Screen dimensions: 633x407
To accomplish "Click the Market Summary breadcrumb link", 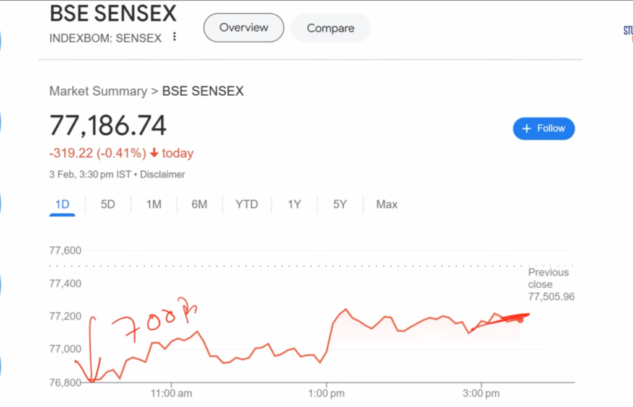I will (98, 91).
